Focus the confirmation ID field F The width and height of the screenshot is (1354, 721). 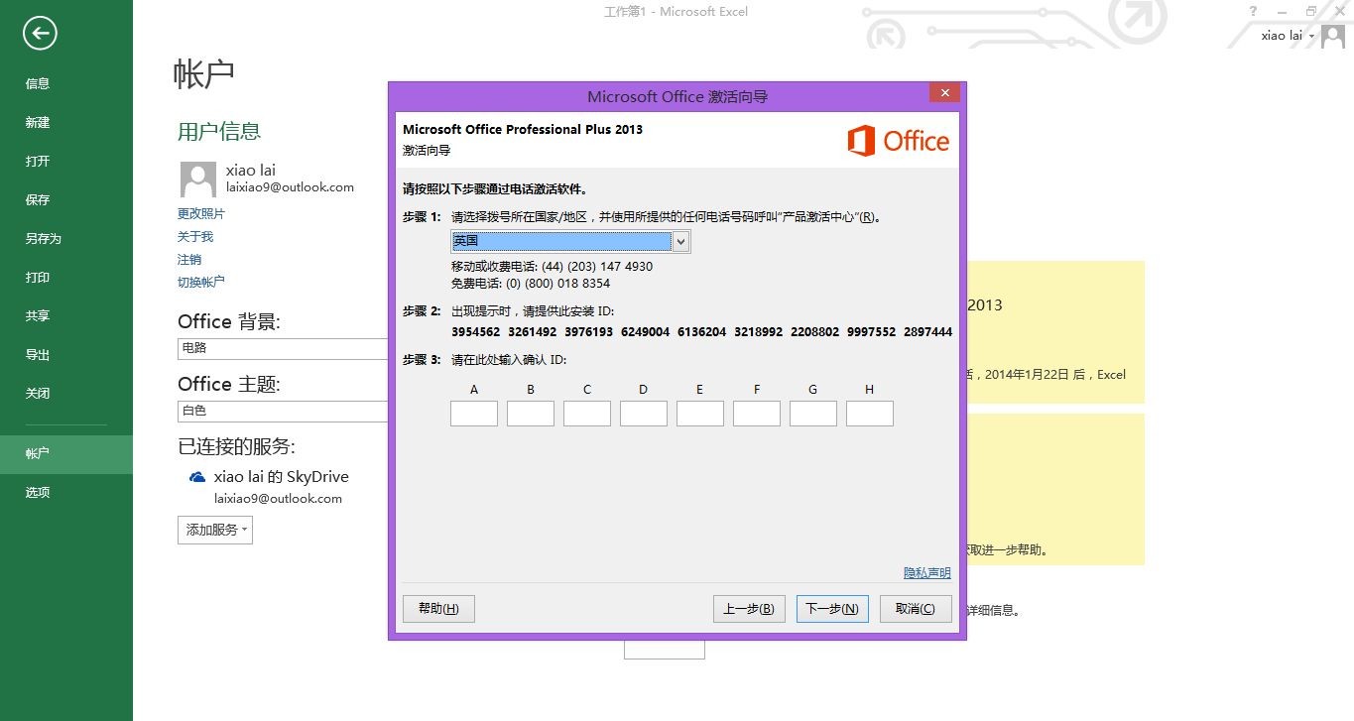point(757,414)
